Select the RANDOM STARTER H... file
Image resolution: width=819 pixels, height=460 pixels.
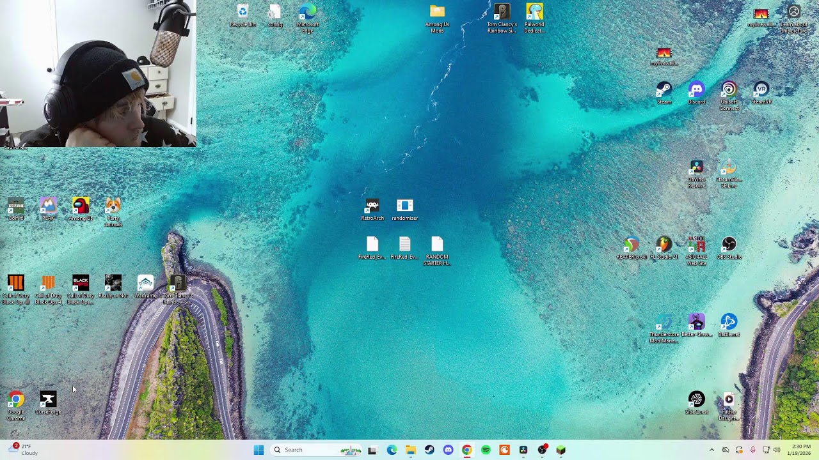coord(437,251)
